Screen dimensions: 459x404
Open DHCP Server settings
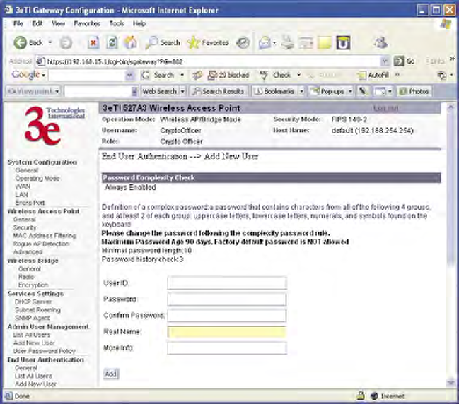[x=33, y=302]
